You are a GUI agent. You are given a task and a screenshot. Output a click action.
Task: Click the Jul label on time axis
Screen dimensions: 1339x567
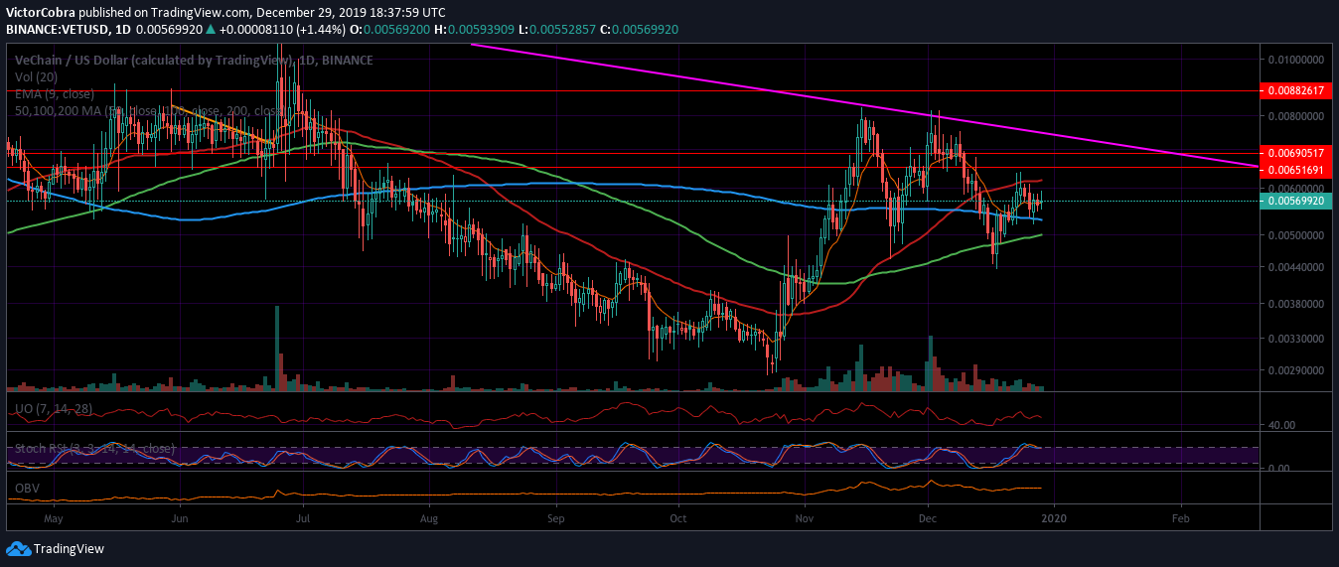click(x=304, y=518)
